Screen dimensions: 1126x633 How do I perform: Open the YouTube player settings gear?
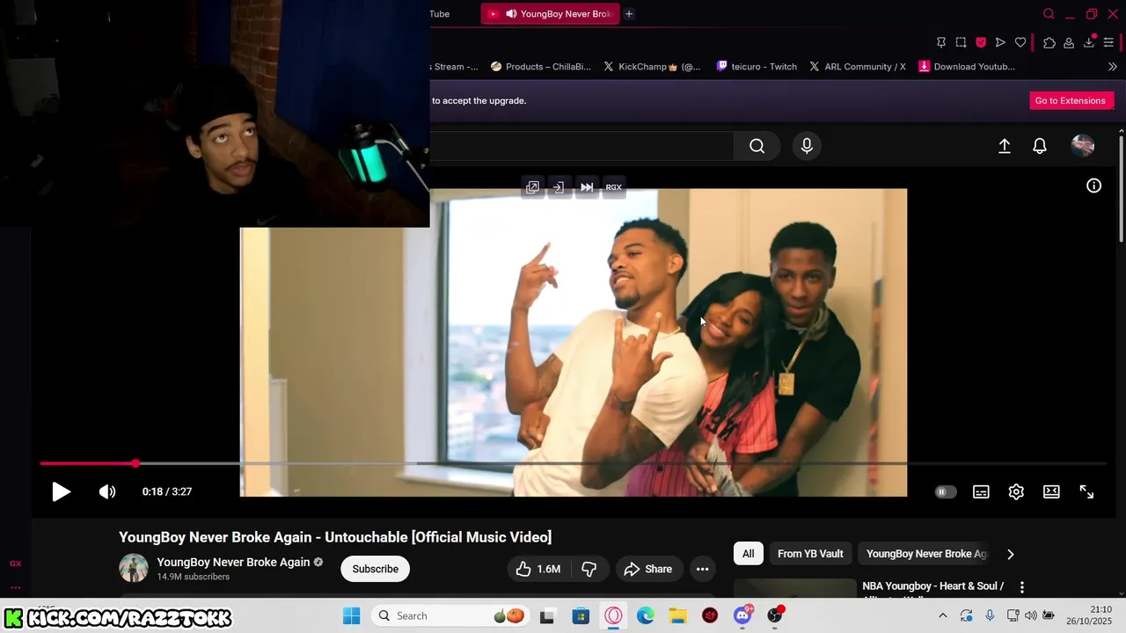1016,492
